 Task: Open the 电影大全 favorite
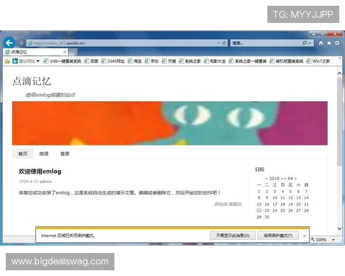214,61
